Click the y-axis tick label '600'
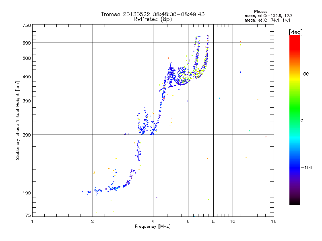The image size is (322, 241). pos(27,43)
